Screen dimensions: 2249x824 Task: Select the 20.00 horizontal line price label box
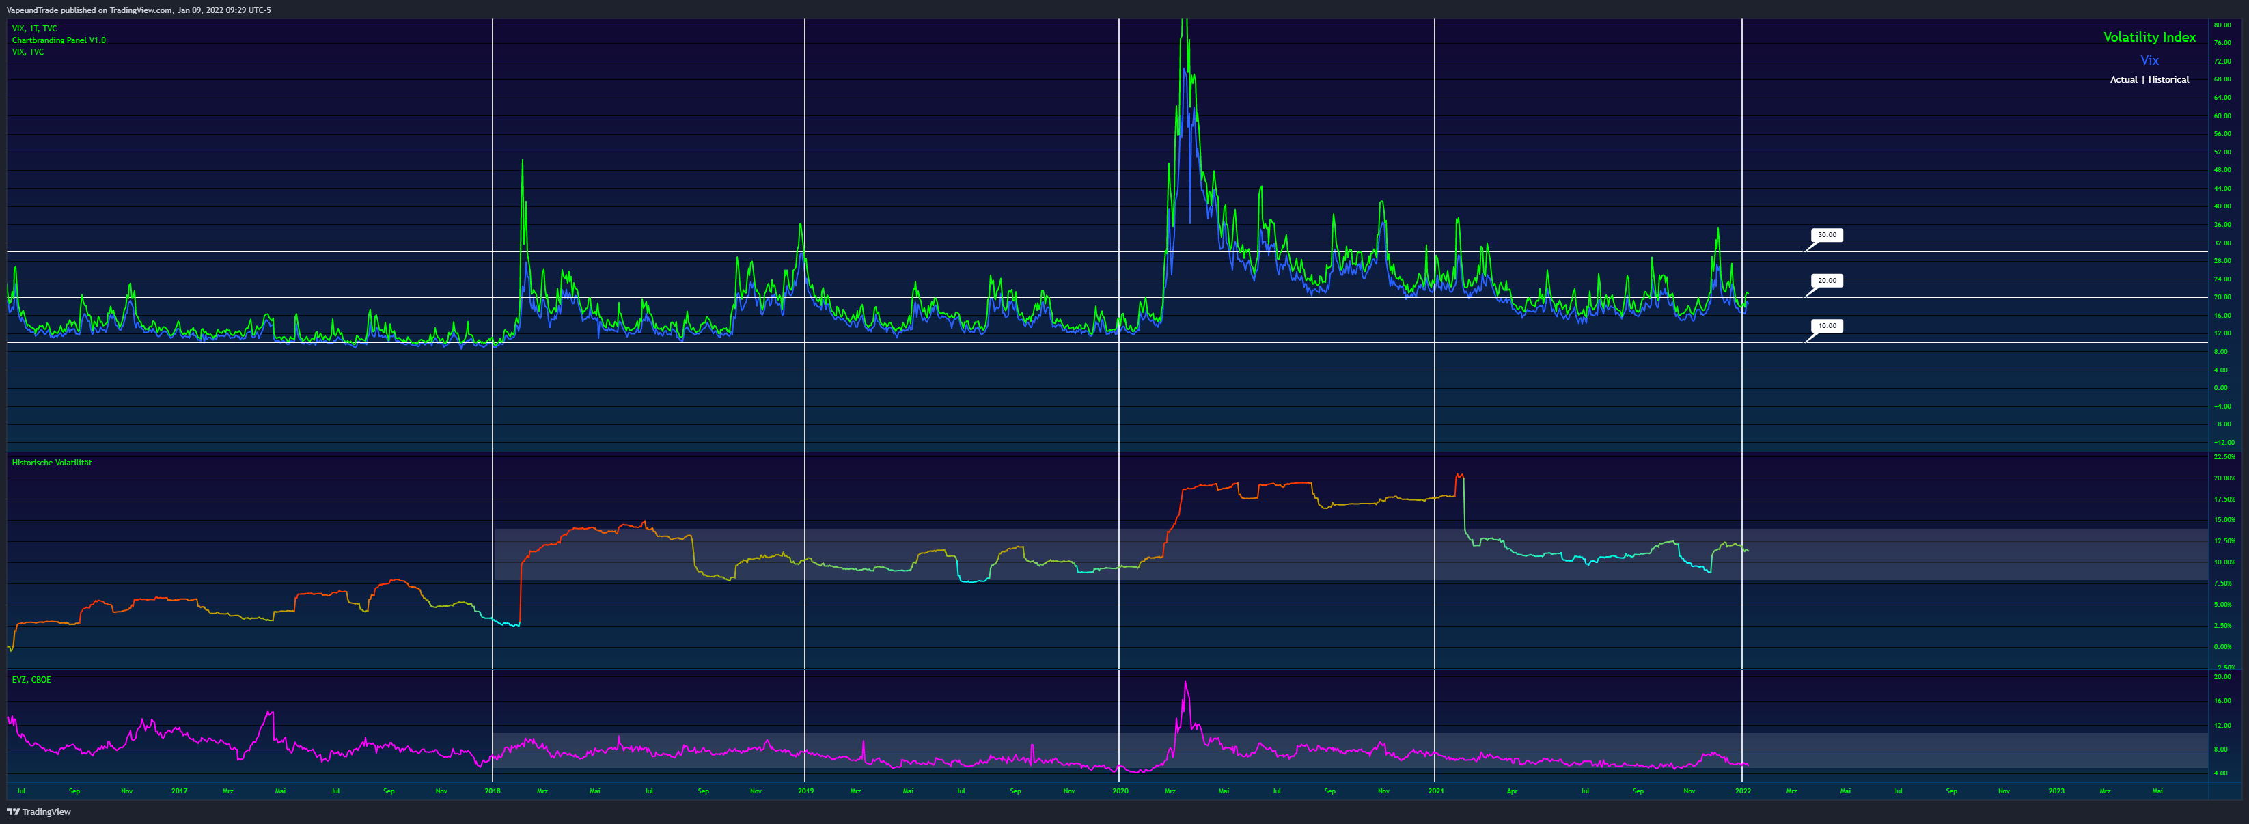point(1826,280)
